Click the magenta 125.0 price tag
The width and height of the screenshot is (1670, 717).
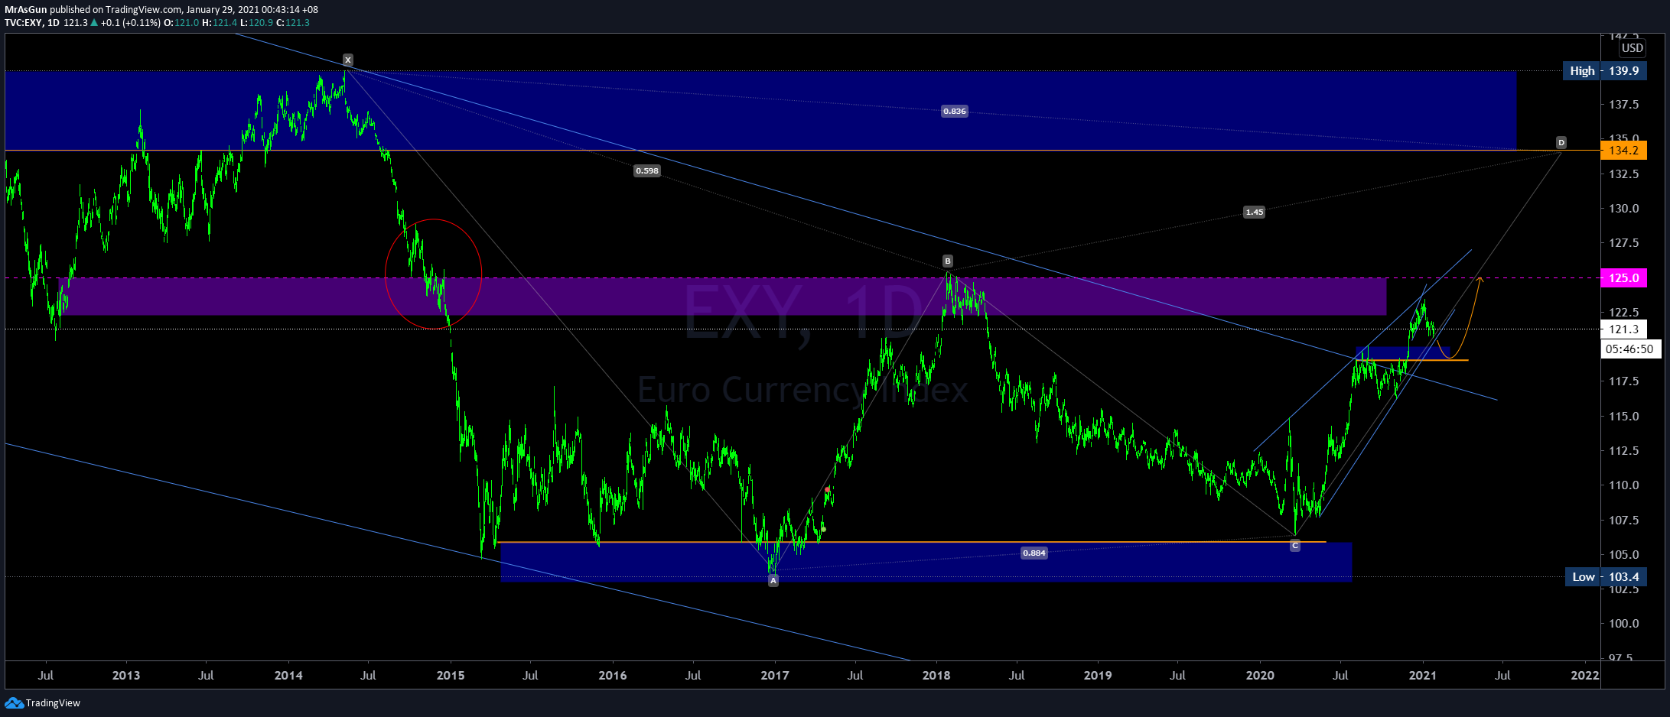click(1623, 277)
